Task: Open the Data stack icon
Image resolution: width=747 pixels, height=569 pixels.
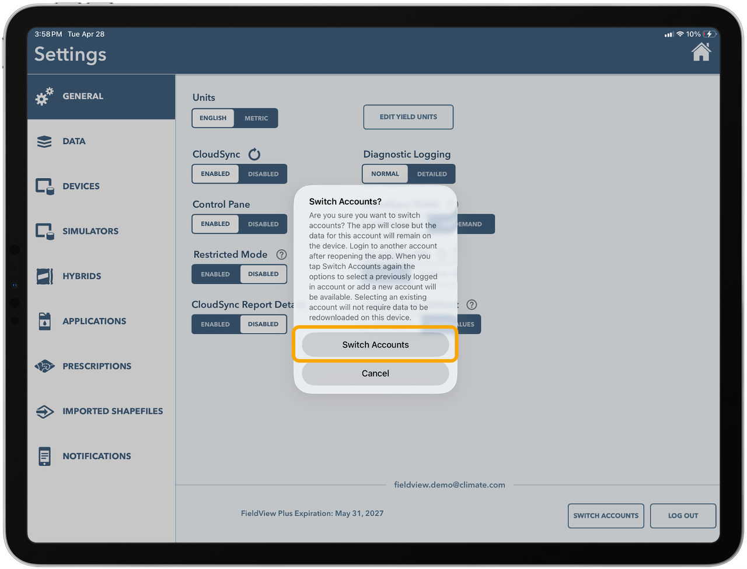Action: 44,141
